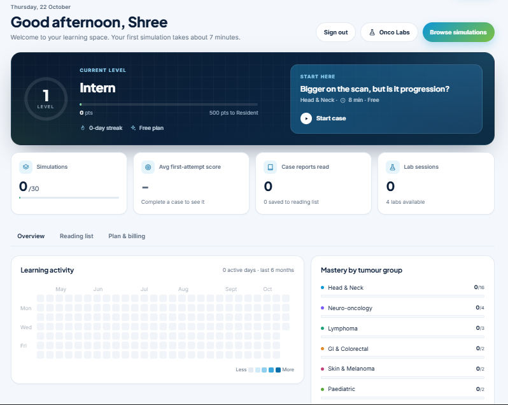508x405 pixels.
Task: Click the Simulations 0/30 progress bar
Action: (69, 197)
